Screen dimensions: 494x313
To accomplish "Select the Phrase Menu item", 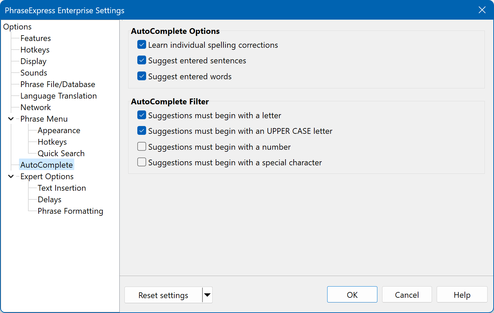I will (44, 119).
